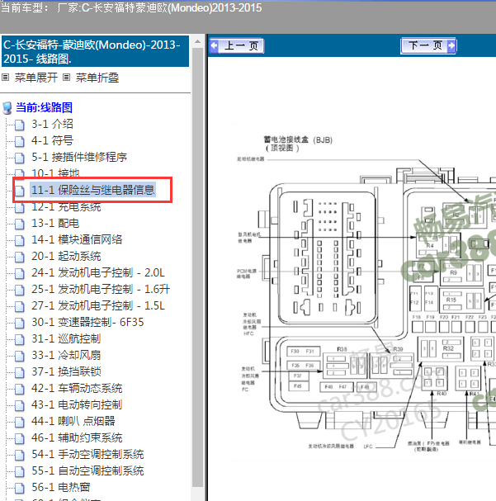Click the 下一页 next page button
This screenshot has width=496, height=501.
(428, 45)
